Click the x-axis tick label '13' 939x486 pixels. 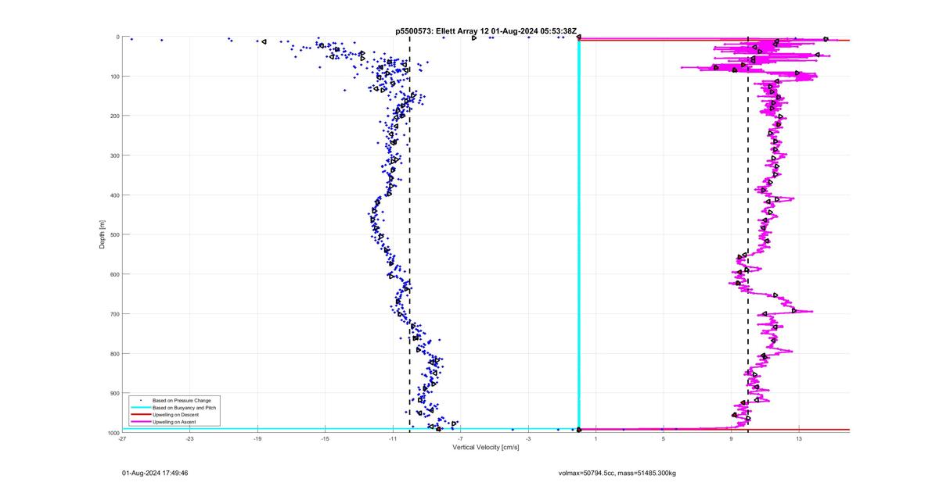pyautogui.click(x=799, y=438)
